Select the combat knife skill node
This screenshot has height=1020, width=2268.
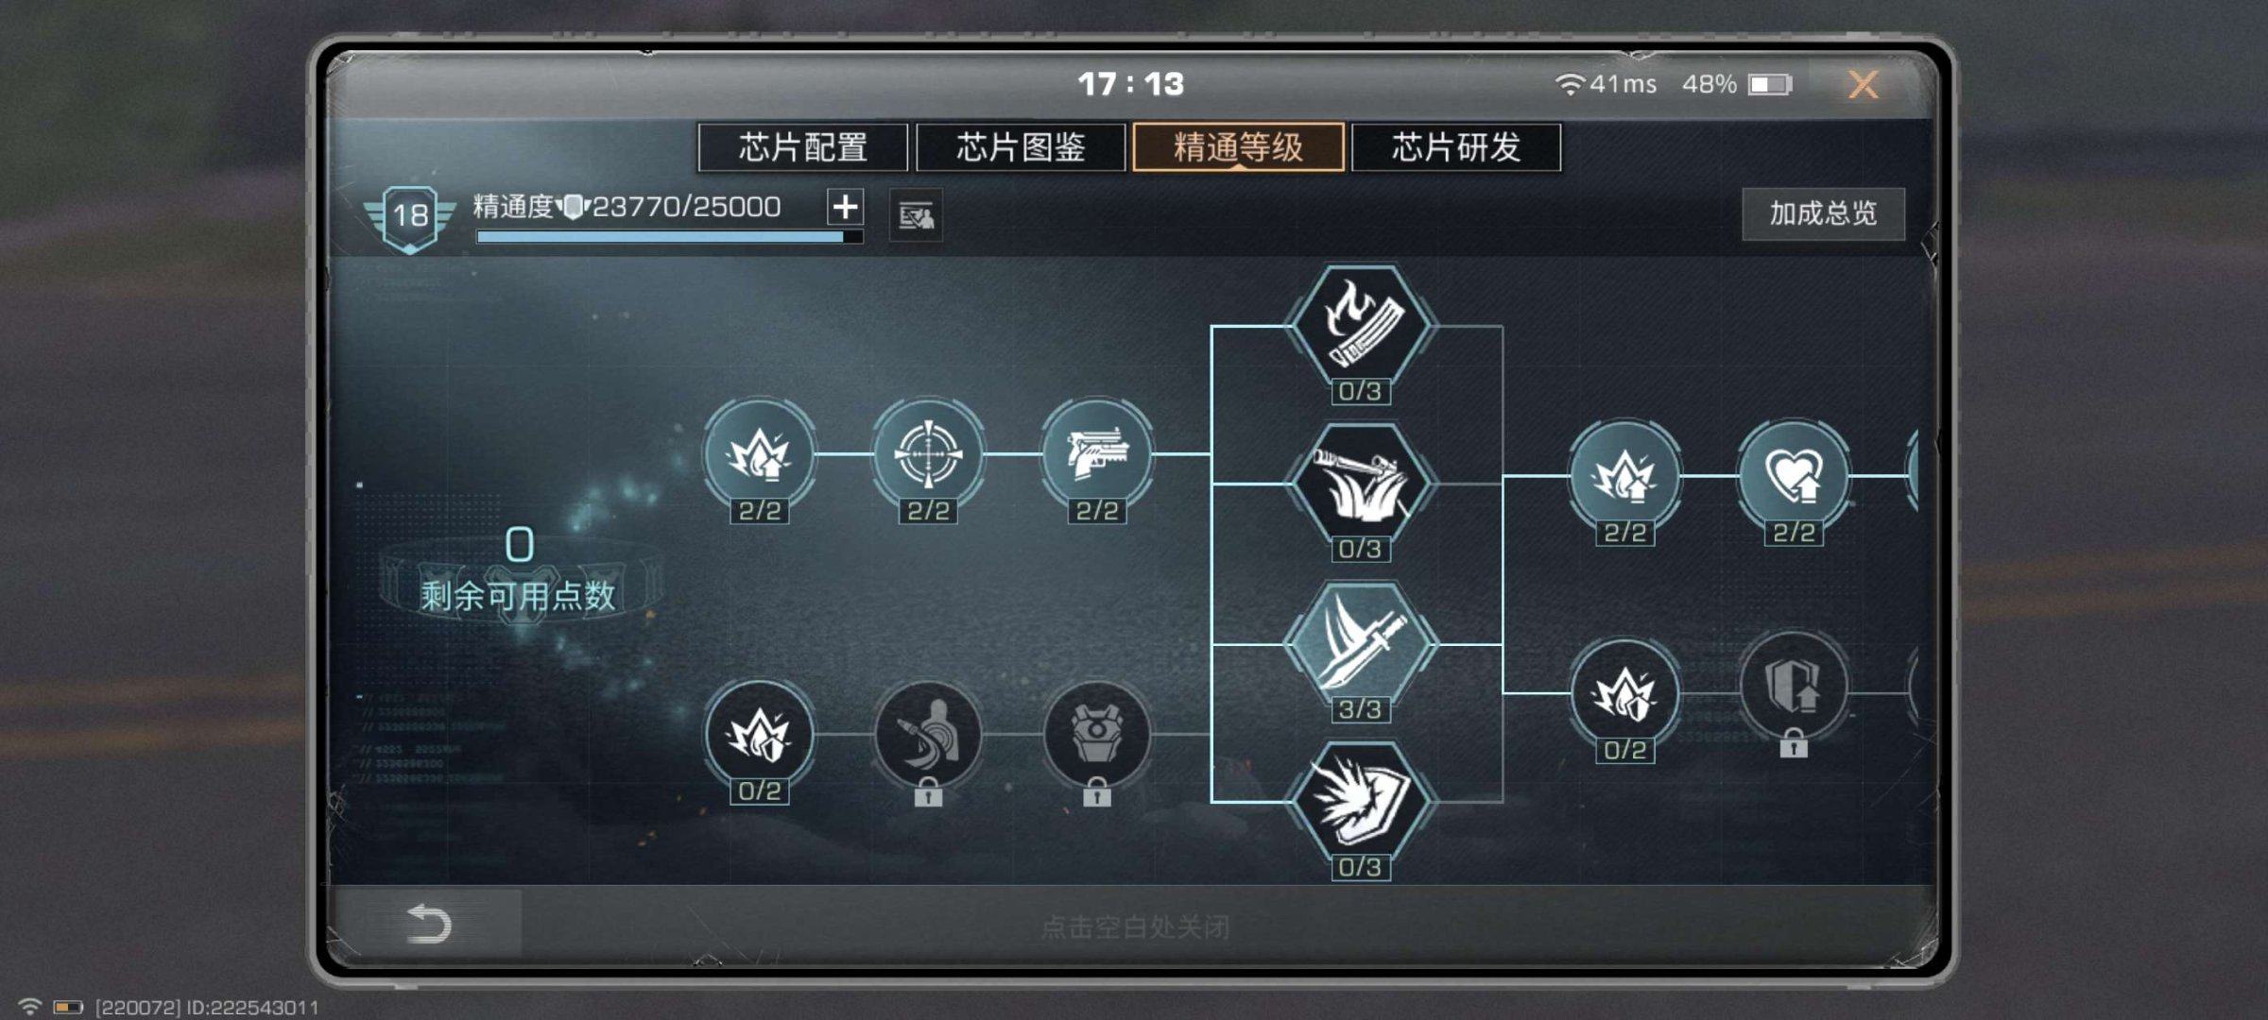[x=1360, y=643]
